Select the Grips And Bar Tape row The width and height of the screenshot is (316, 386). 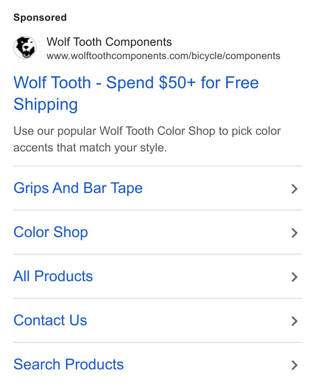pyautogui.click(x=158, y=188)
